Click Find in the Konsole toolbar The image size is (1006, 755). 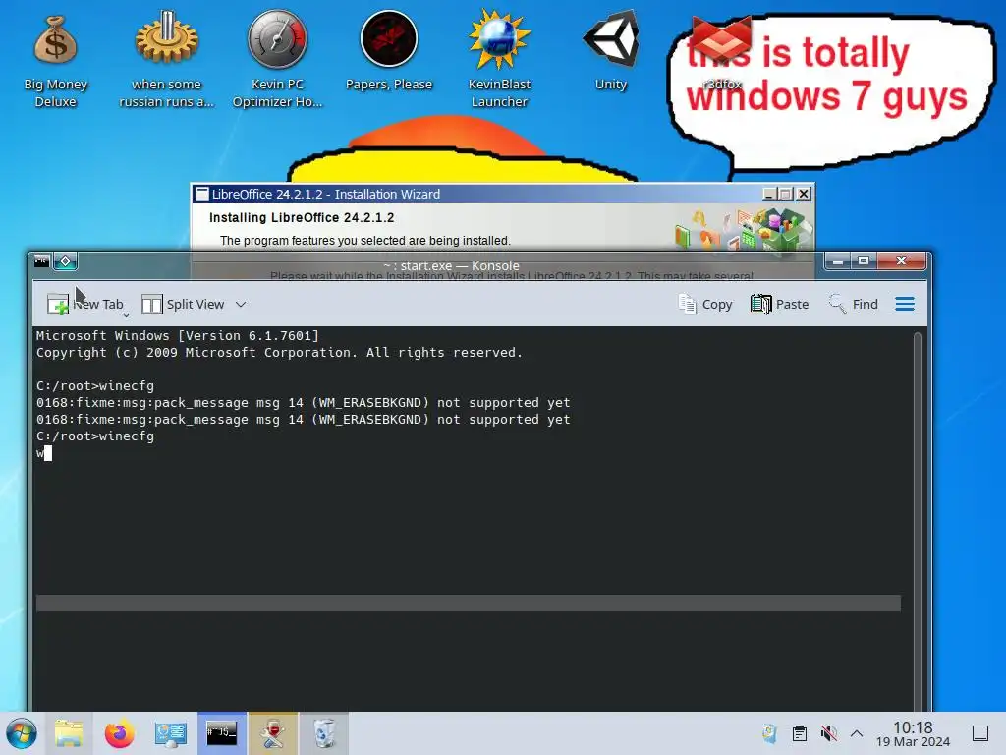click(853, 304)
